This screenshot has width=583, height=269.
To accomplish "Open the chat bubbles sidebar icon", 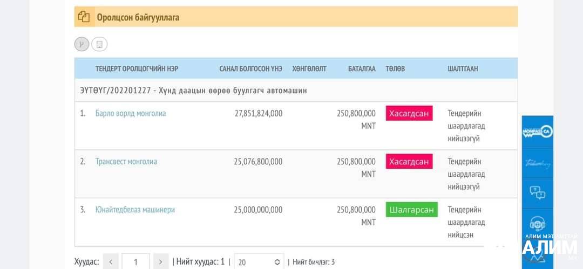I will (x=538, y=193).
